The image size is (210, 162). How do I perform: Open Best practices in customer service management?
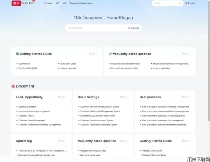click(x=164, y=116)
